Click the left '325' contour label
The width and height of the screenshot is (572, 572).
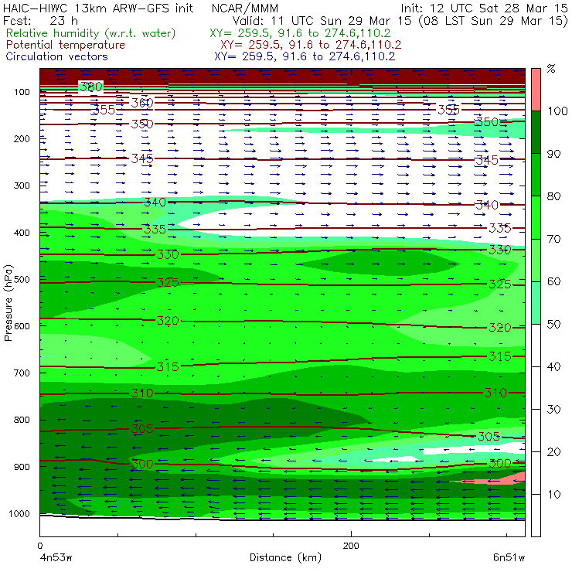(x=168, y=283)
